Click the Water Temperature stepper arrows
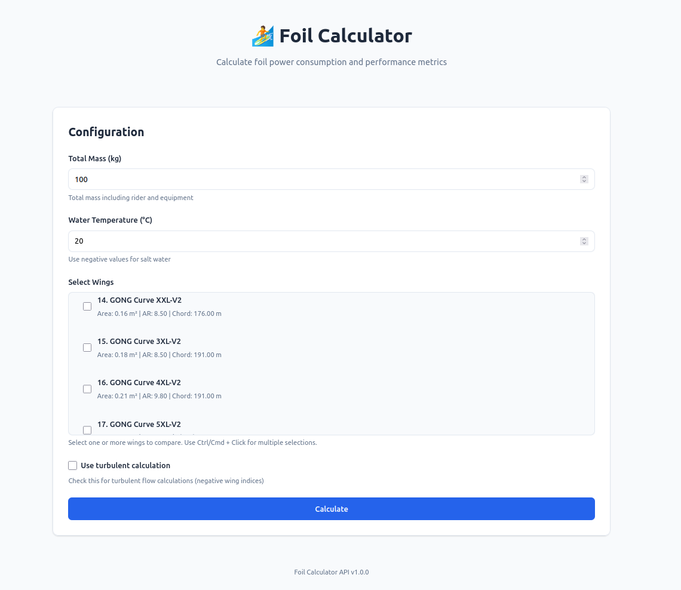681x590 pixels. (584, 241)
